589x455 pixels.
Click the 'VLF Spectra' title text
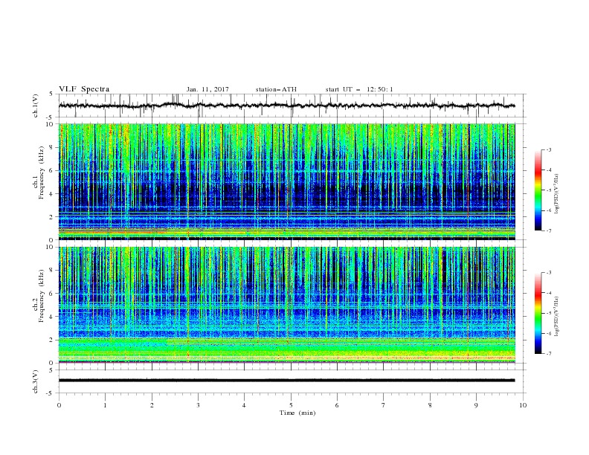pos(84,89)
